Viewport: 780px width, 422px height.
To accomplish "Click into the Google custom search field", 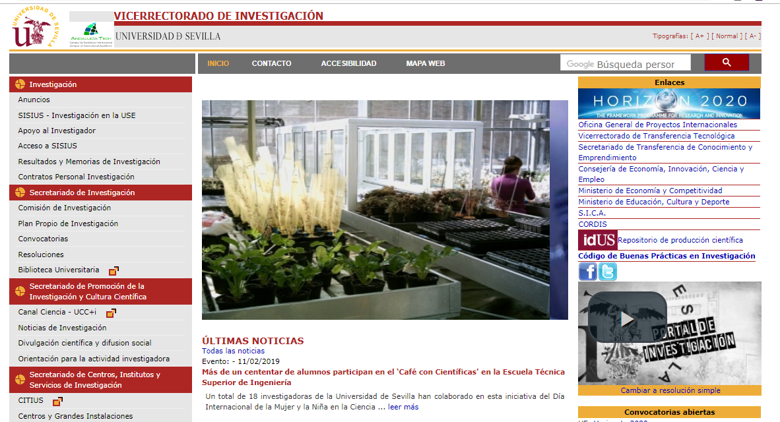I will tap(626, 64).
